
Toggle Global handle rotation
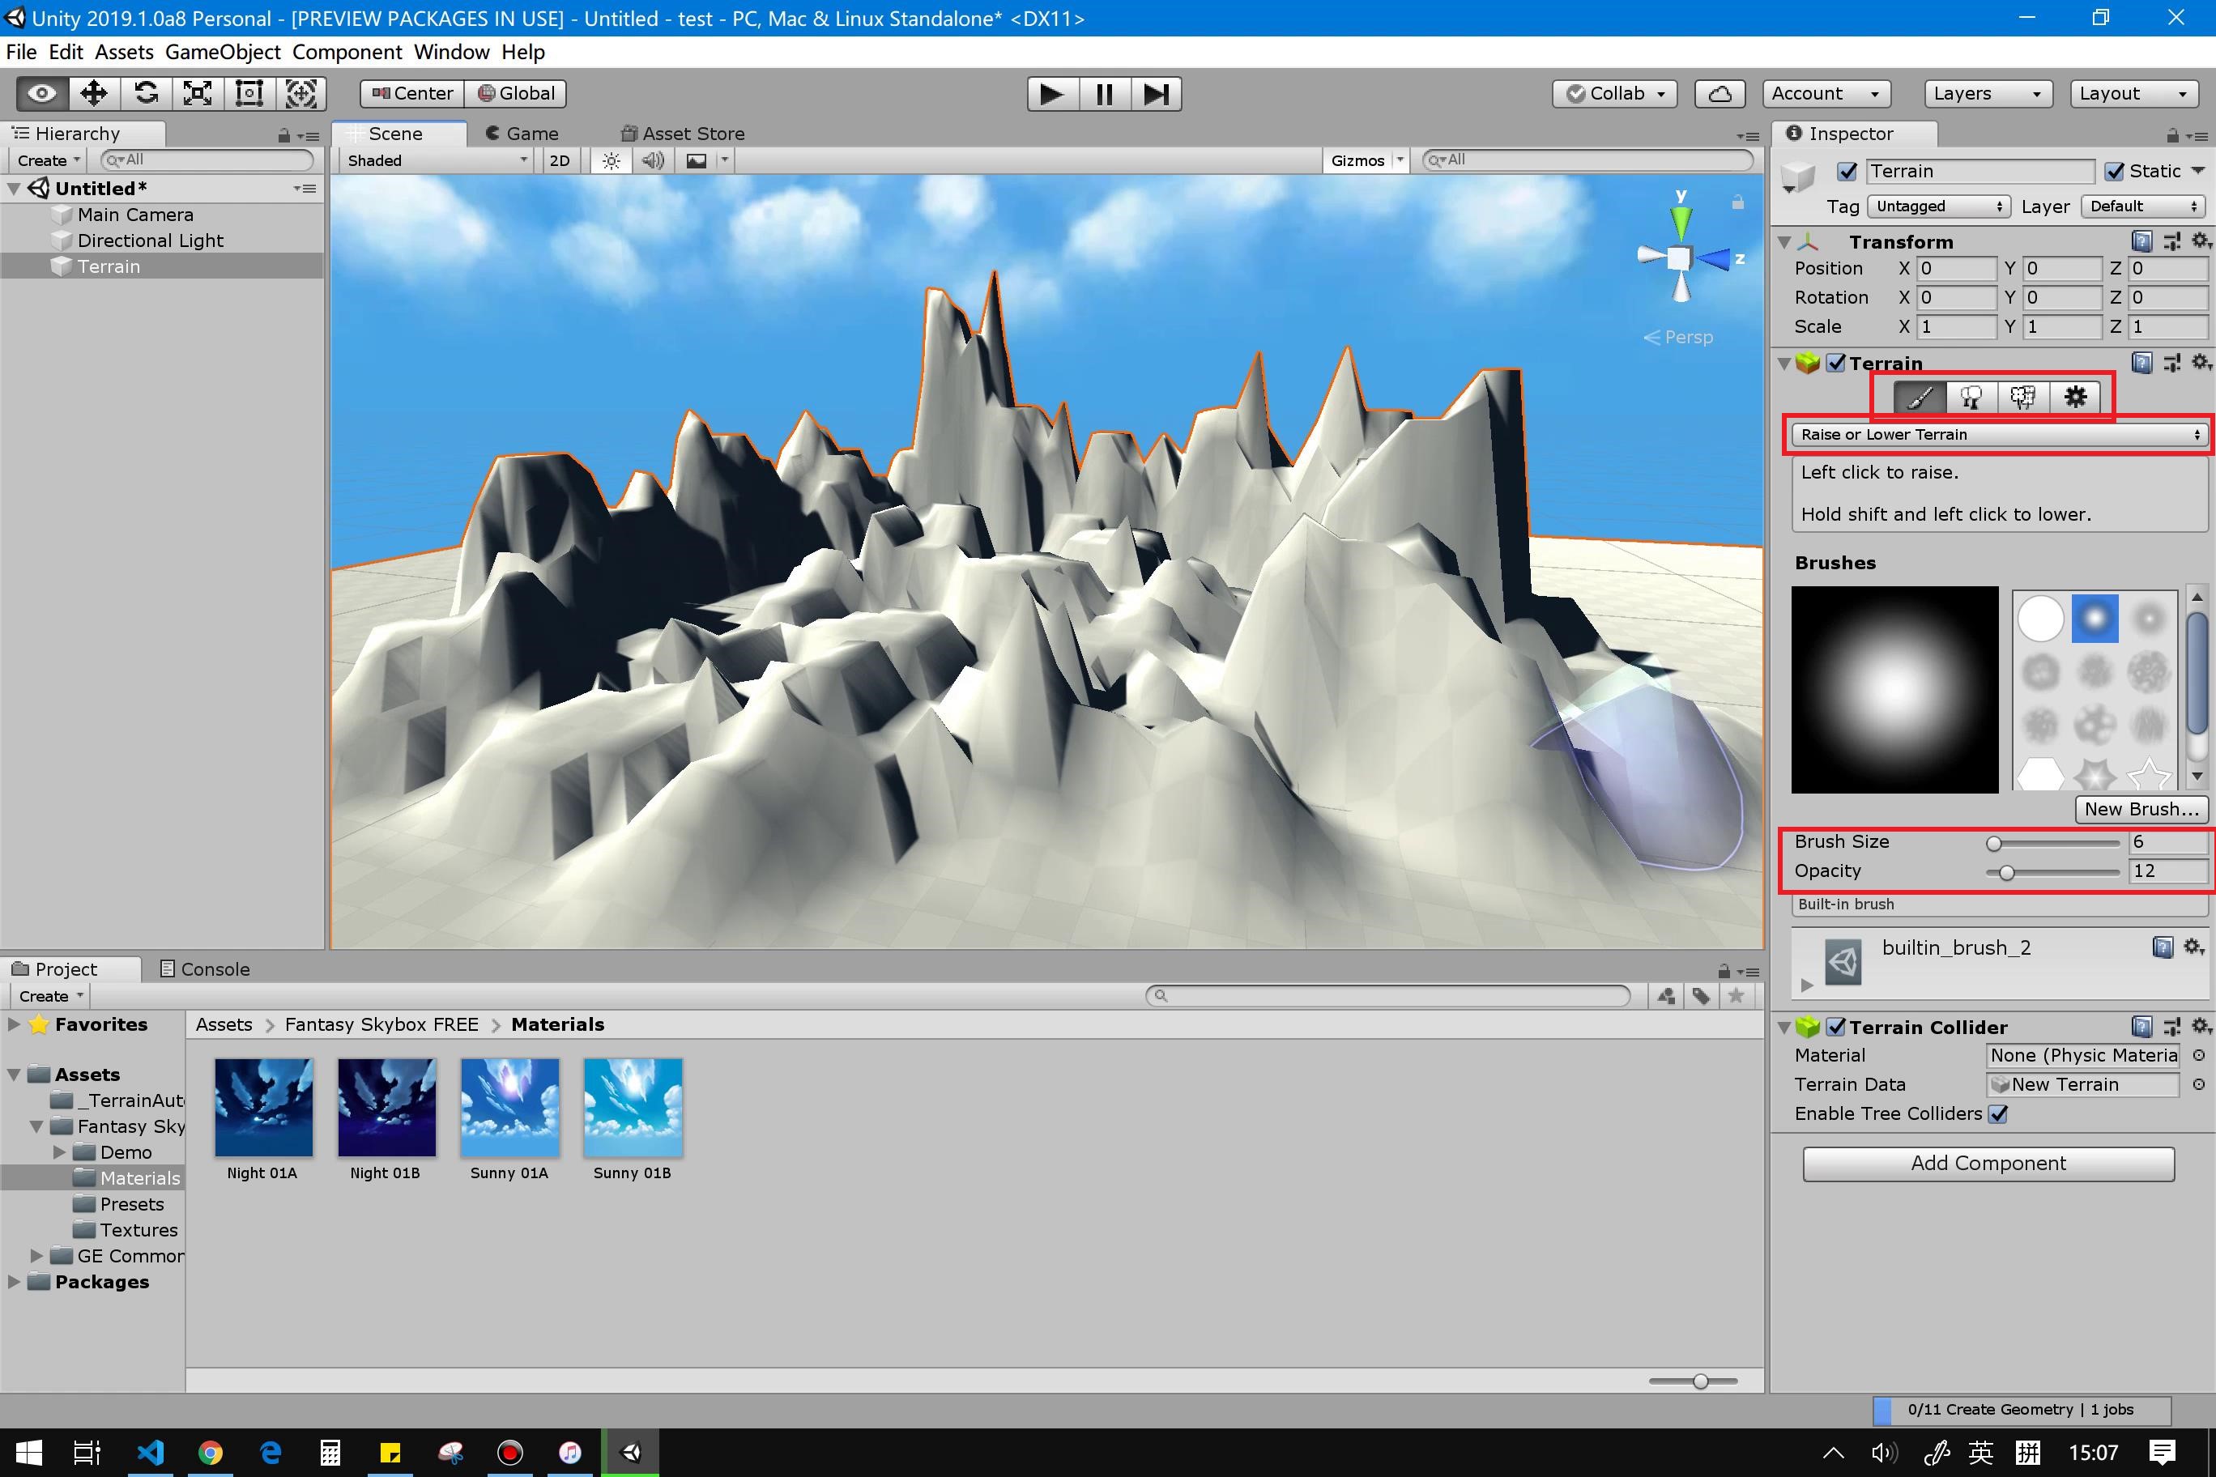pyautogui.click(x=515, y=93)
